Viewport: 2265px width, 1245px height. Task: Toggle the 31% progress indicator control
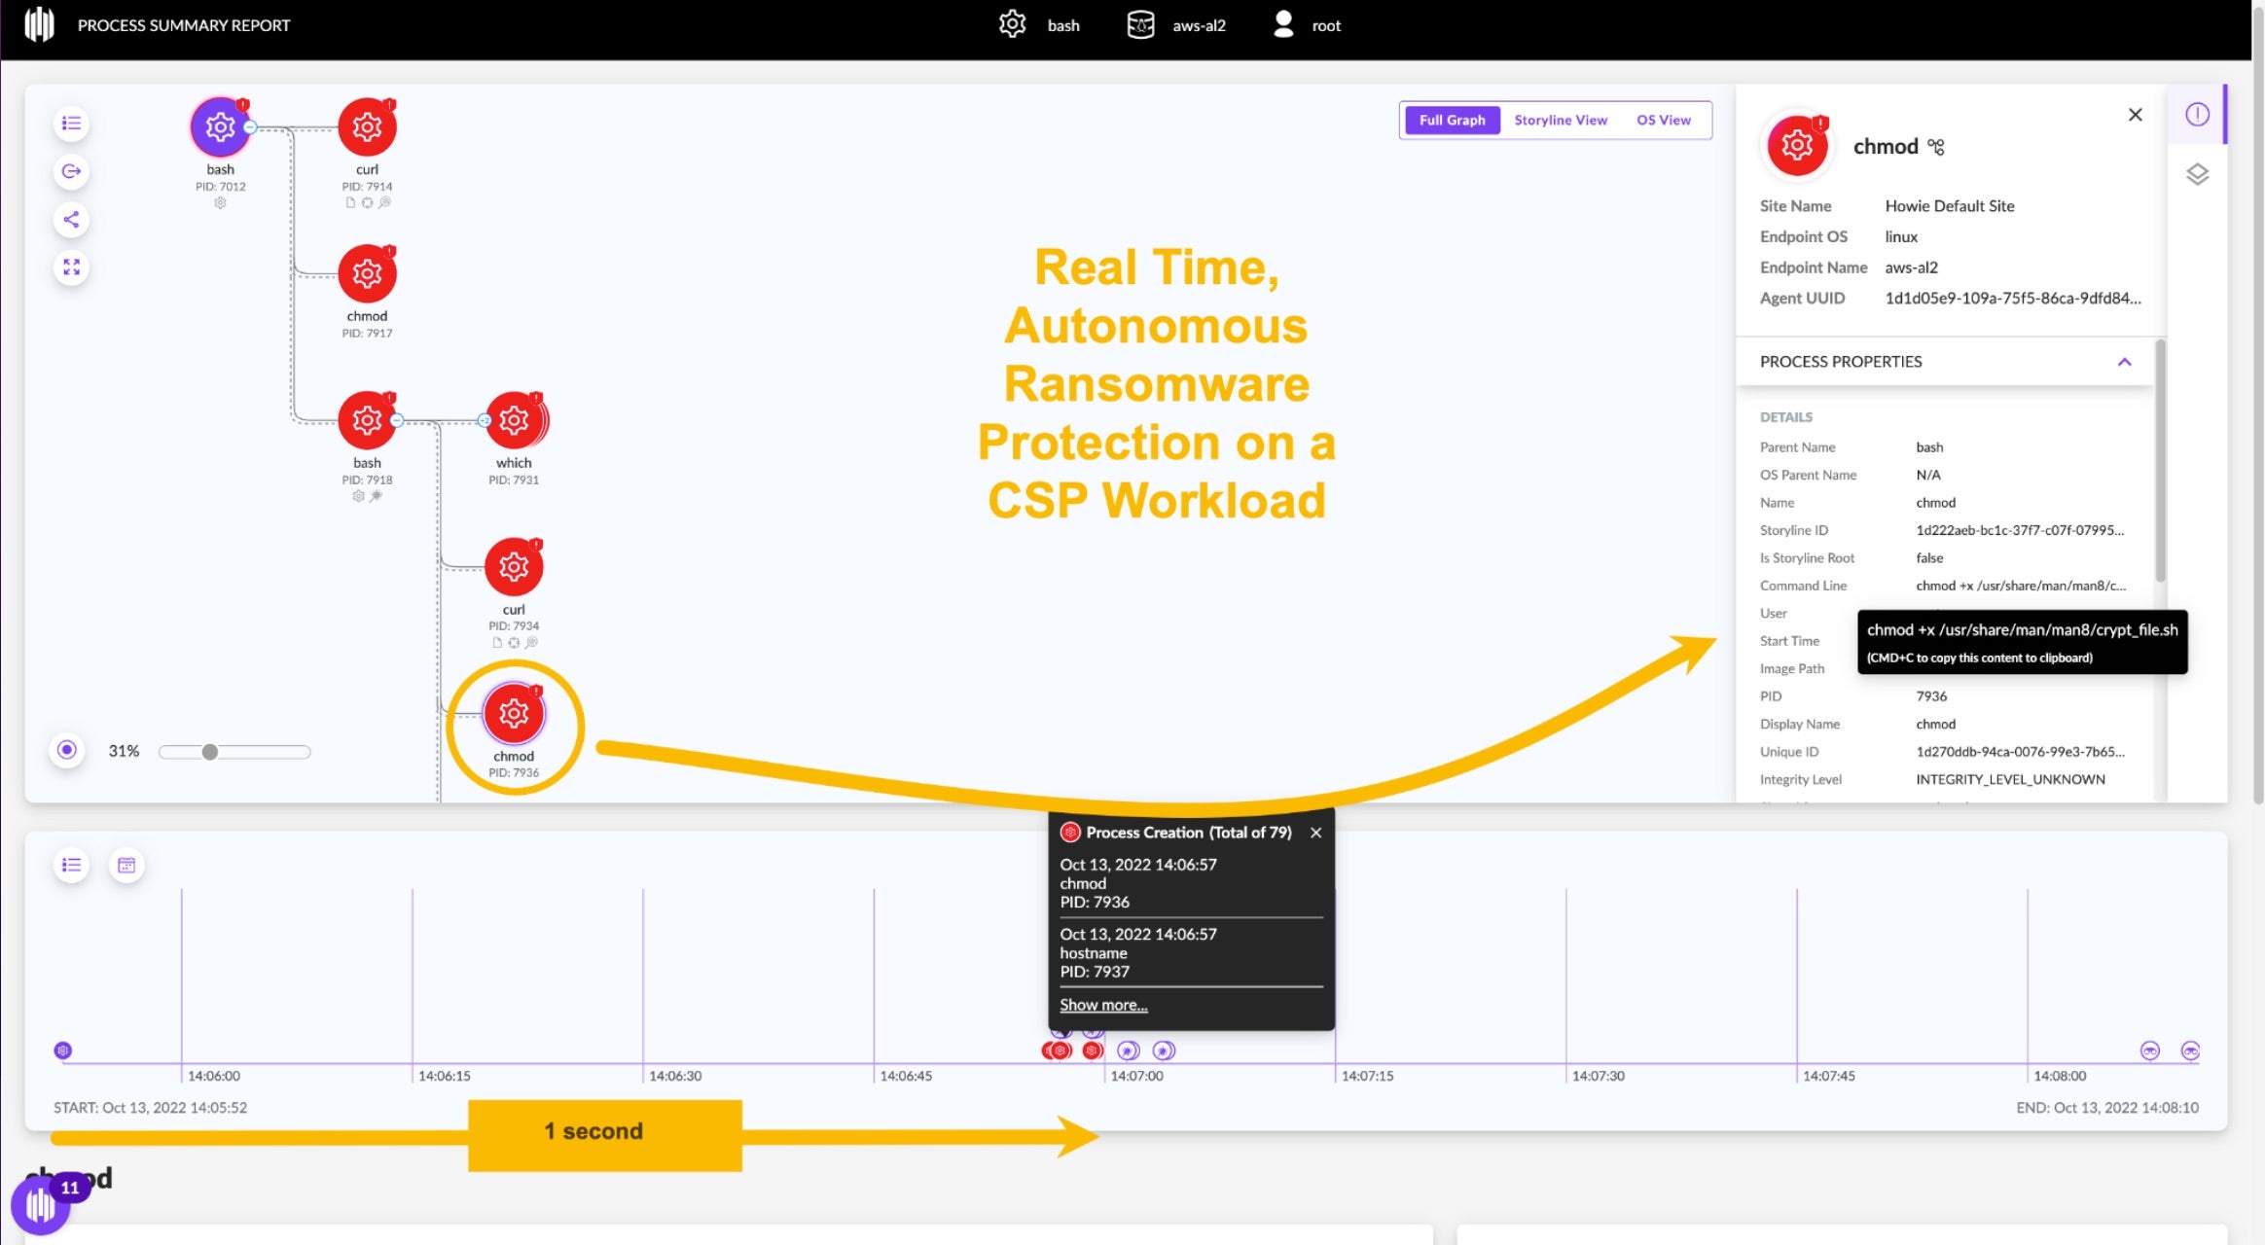click(x=67, y=751)
